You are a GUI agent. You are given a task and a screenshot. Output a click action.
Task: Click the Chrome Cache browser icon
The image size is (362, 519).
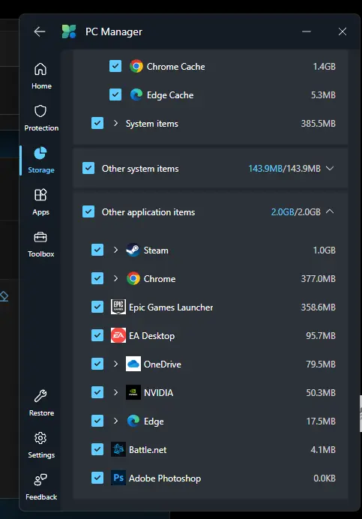136,66
